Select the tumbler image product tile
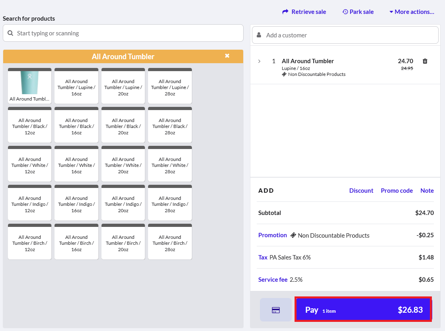The image size is (445, 331). click(x=29, y=86)
